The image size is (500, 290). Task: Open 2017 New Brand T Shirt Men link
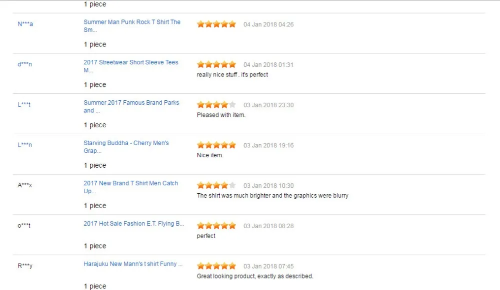[130, 187]
